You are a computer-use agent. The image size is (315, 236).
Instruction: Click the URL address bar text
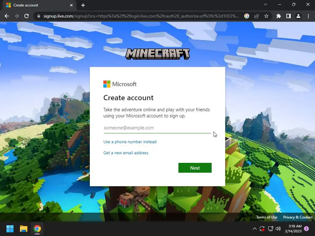click(141, 16)
